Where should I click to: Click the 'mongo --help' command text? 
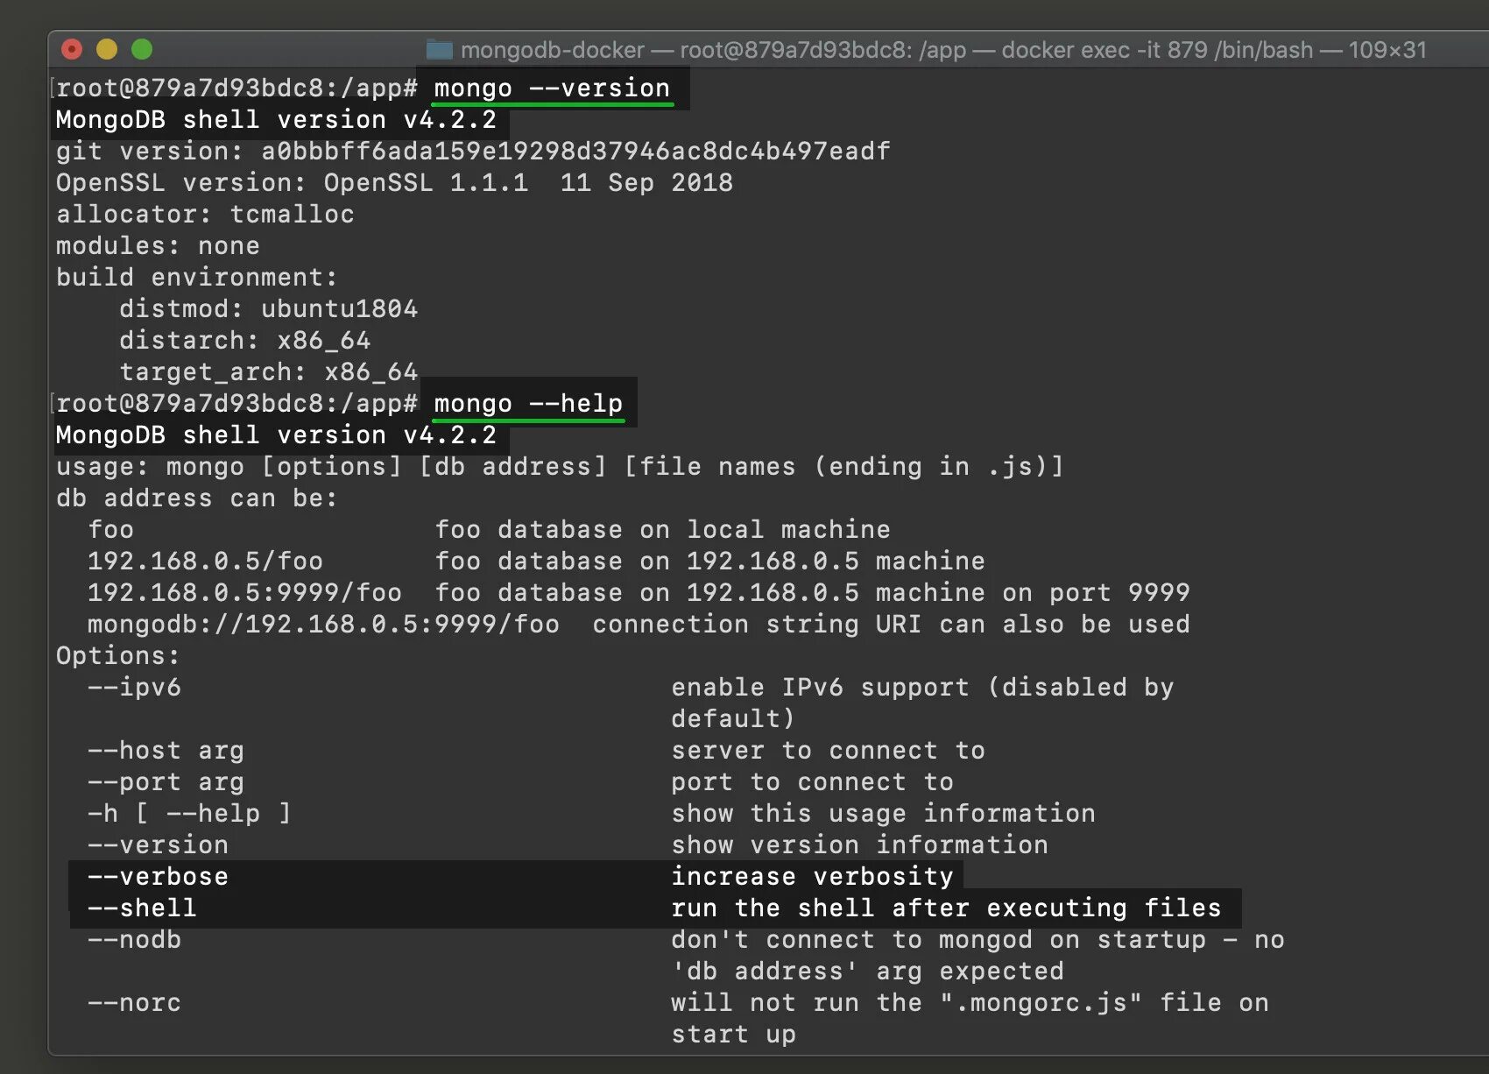click(x=528, y=404)
